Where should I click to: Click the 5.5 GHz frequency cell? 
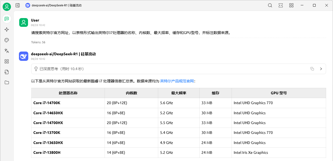179,123
